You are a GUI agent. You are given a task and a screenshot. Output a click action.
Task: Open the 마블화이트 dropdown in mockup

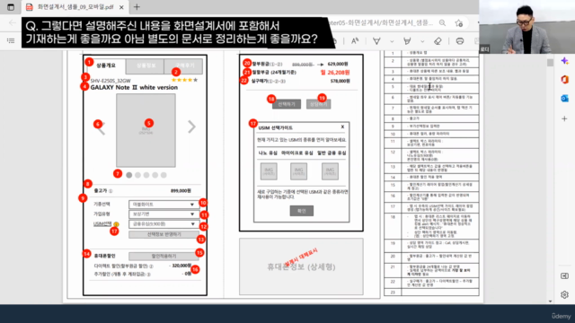164,205
